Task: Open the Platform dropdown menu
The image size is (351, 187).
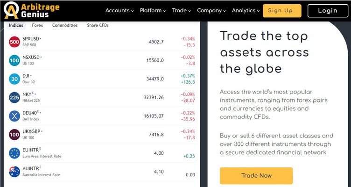Action: pos(153,10)
